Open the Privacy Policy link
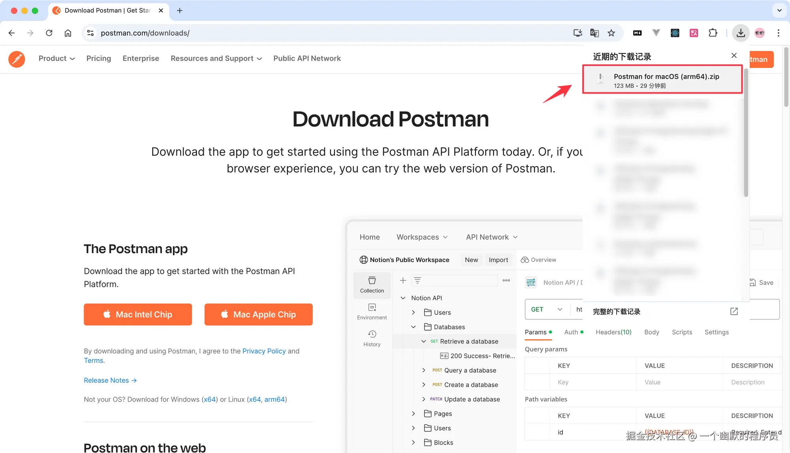This screenshot has height=453, width=790. point(264,351)
